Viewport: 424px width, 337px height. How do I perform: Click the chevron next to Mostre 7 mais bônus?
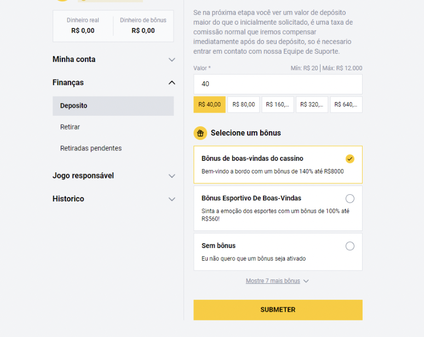[x=306, y=281]
